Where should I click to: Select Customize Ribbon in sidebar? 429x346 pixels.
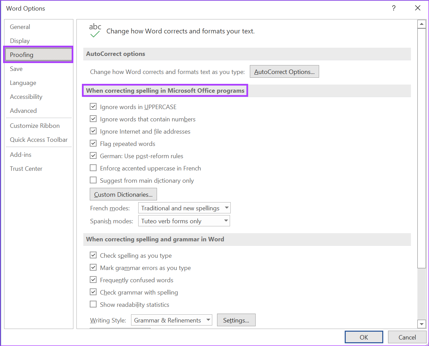35,126
